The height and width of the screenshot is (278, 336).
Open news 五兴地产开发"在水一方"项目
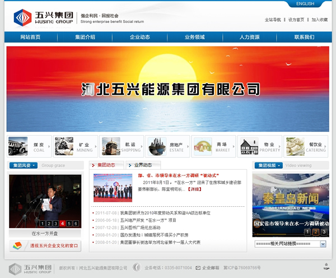[148, 220]
